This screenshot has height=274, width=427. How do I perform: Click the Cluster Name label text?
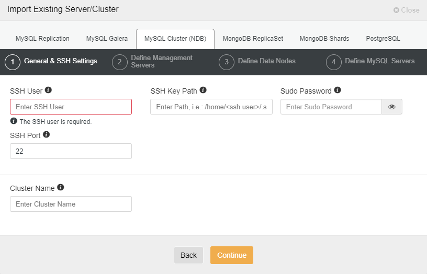tap(32, 188)
